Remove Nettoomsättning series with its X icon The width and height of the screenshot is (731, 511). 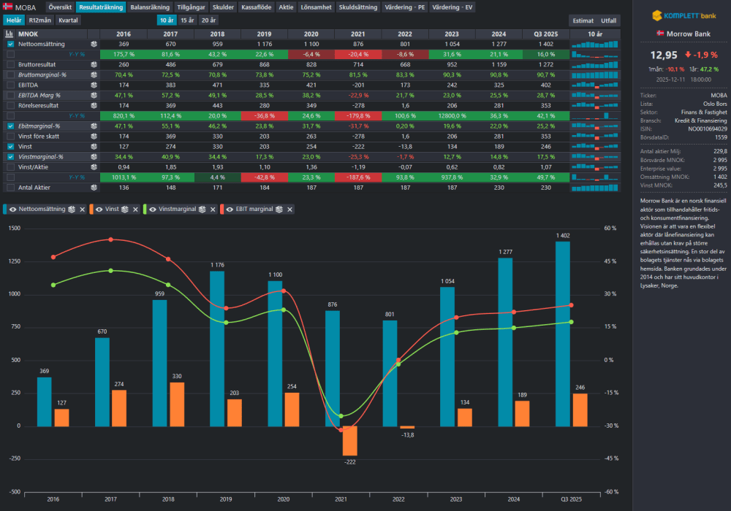[x=83, y=210]
